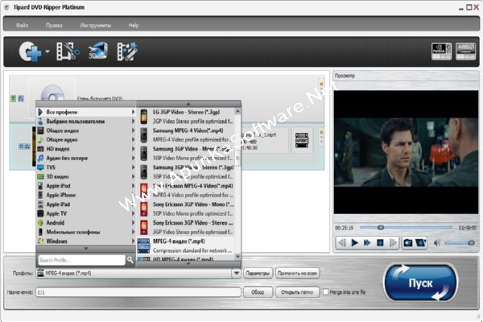483x322 pixels.
Task: Enable Merge into one file checkbox
Action: [x=325, y=291]
